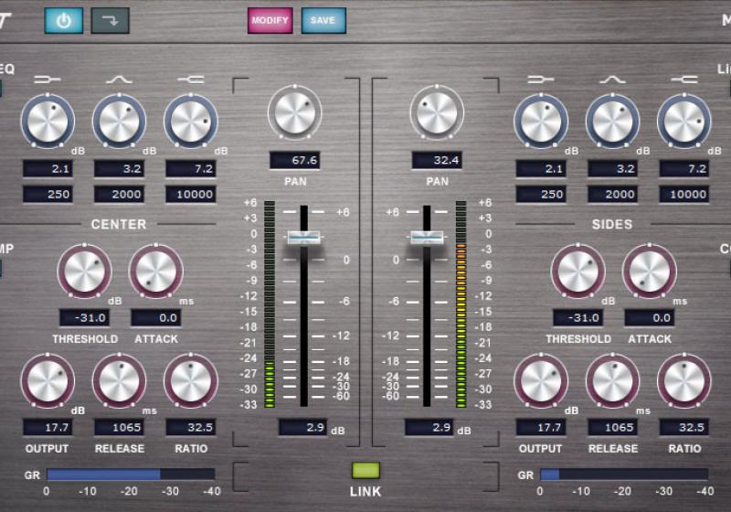
Task: Click the CENTER 2000 frequency field
Action: point(119,194)
